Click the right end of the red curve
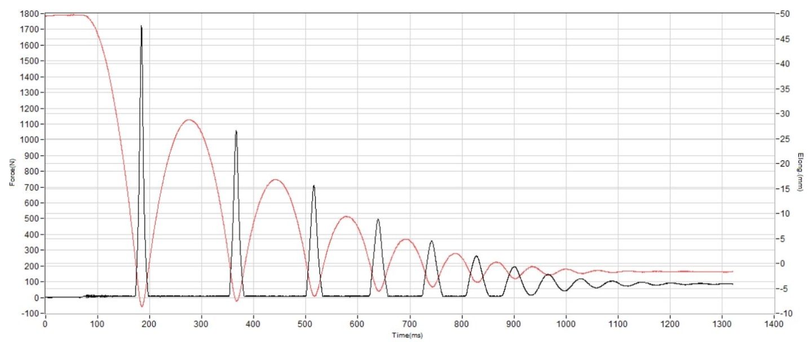Viewport: 812px width, 342px height. click(732, 271)
